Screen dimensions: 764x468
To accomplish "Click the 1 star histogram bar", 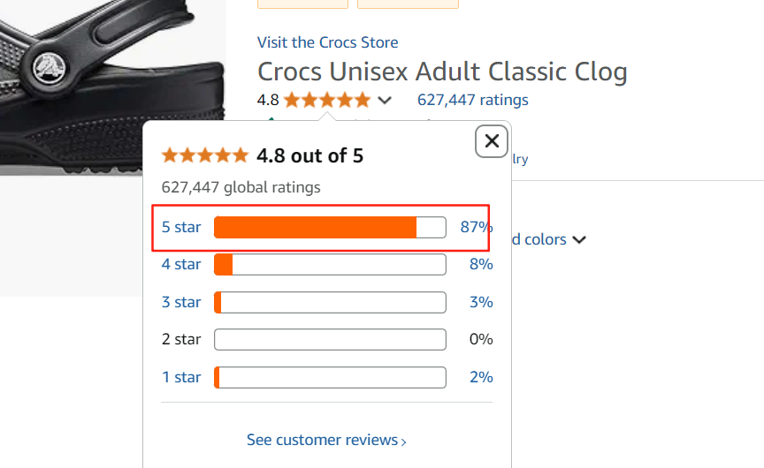I will (330, 377).
